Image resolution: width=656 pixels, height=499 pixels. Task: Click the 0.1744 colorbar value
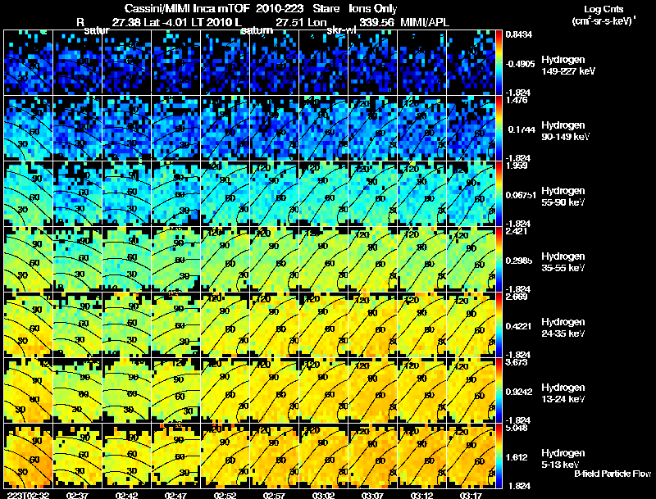pos(522,129)
